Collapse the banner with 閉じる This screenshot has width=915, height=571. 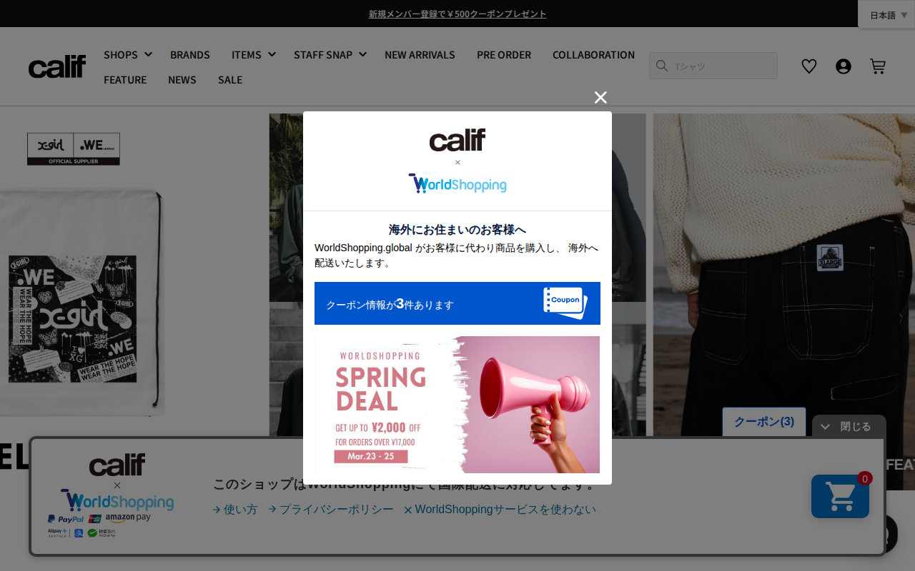(x=849, y=427)
